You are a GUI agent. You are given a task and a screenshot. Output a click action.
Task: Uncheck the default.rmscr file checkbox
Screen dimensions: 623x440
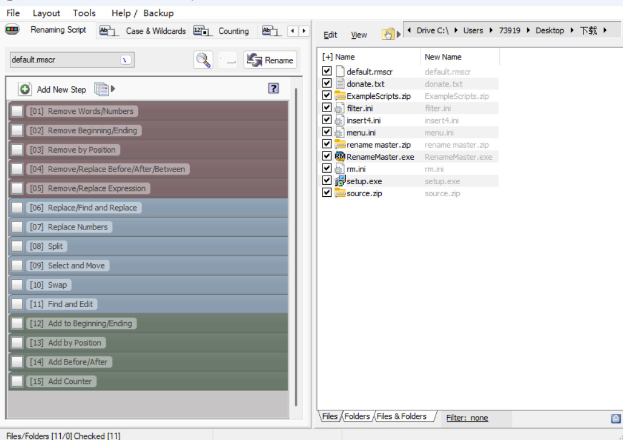tap(327, 71)
